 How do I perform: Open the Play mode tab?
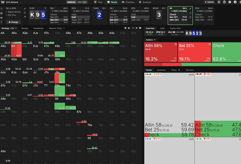tap(98, 2)
